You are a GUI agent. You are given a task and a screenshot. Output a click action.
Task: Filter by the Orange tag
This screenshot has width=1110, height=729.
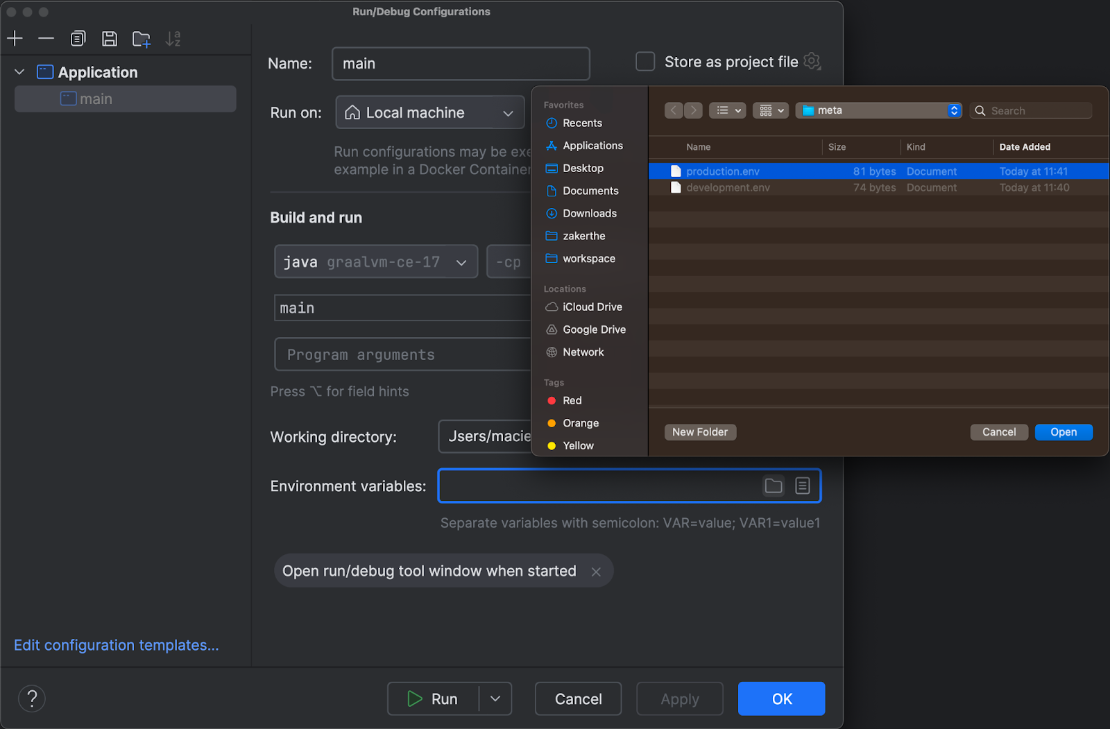tap(573, 423)
